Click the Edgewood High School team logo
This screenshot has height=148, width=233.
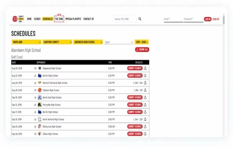(40, 68)
